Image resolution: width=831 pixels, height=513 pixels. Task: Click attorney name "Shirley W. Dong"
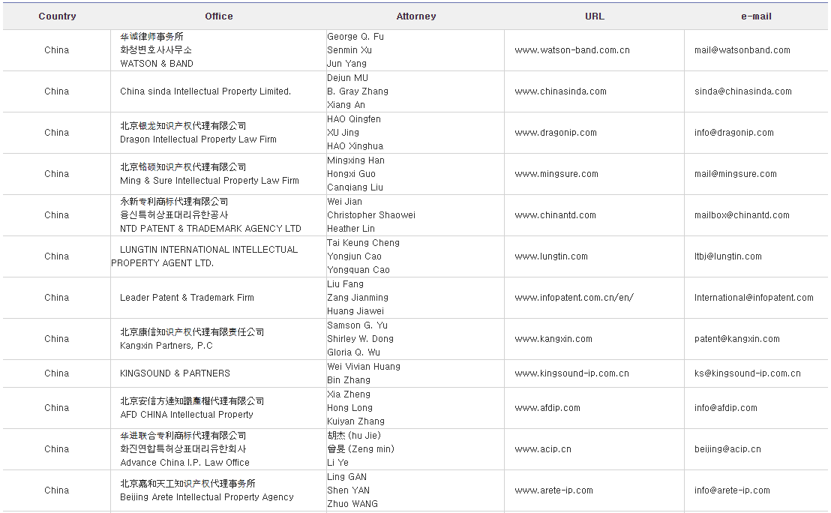(x=361, y=340)
